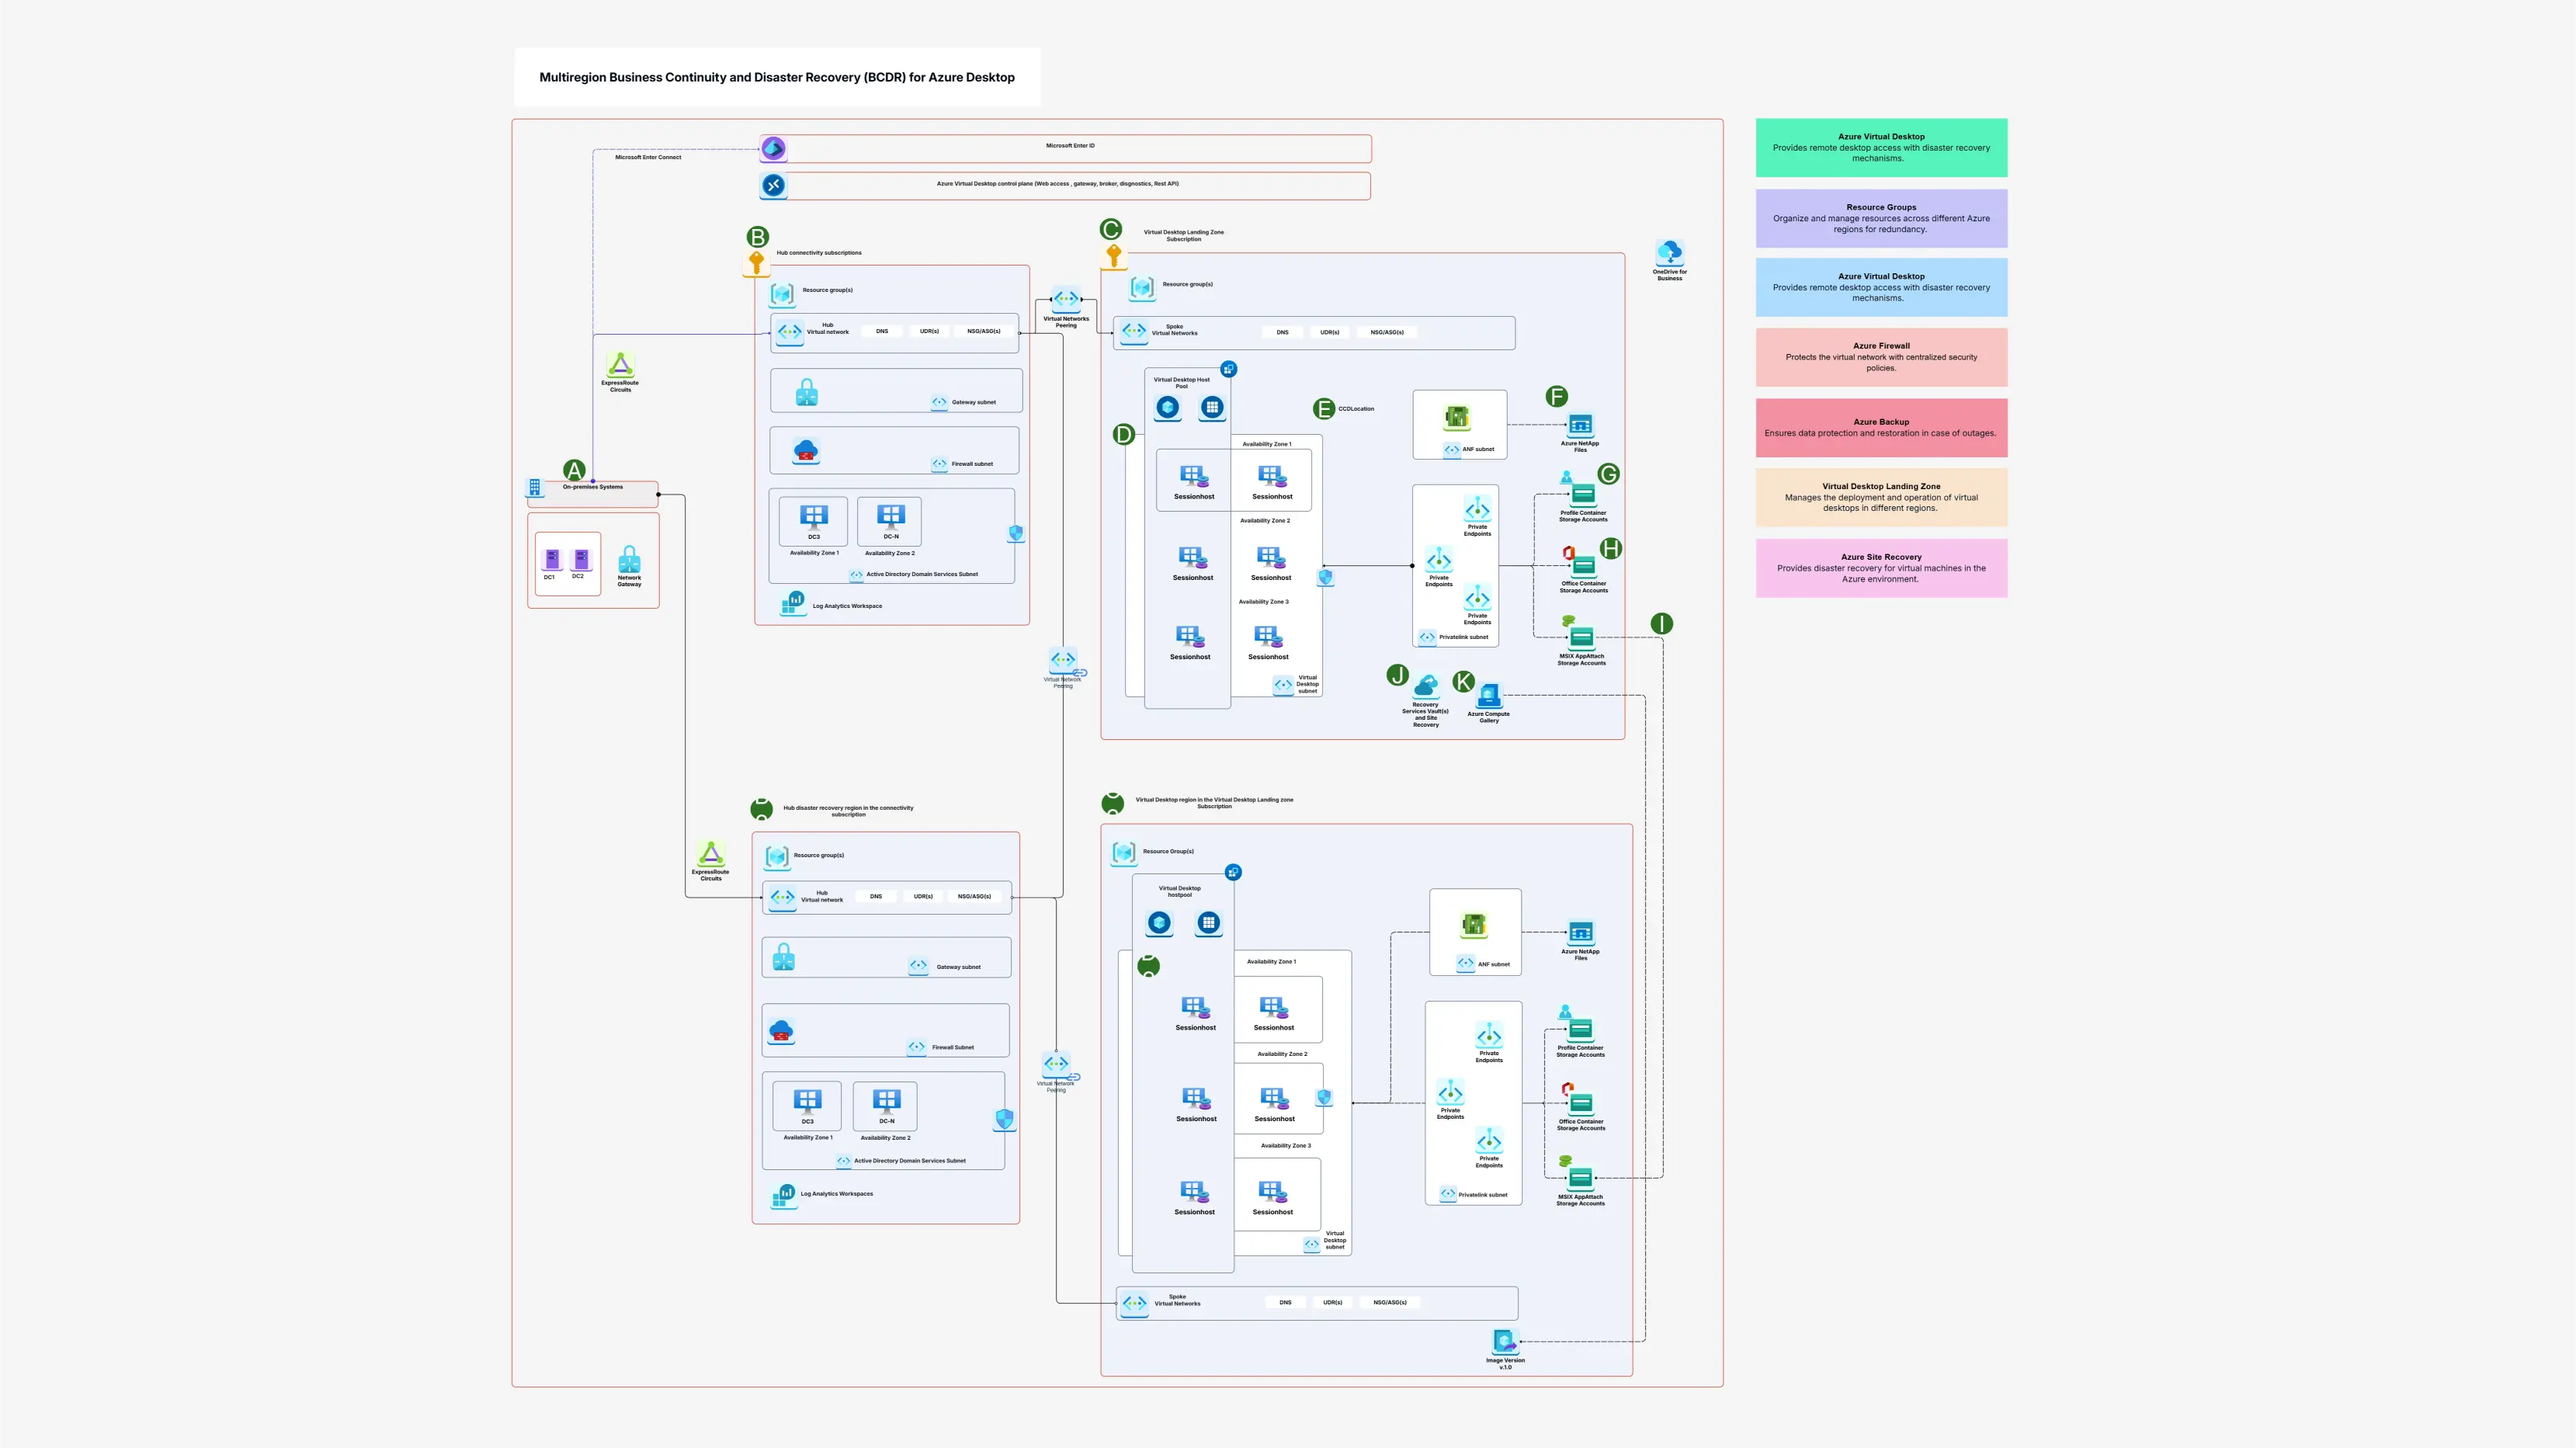This screenshot has height=1448, width=2576.
Task: Click the Azure Virtual Desktop control plane icon
Action: coord(773,184)
